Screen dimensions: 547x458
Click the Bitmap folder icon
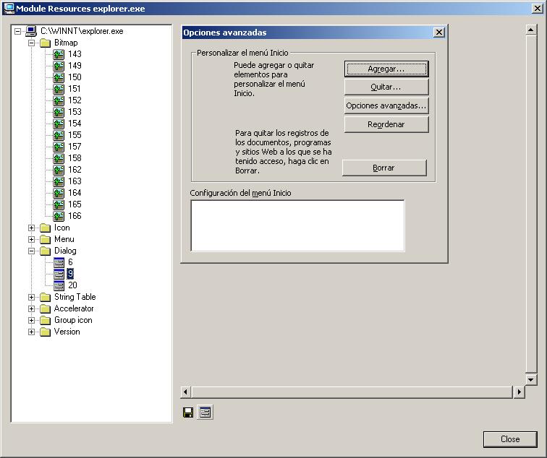45,43
